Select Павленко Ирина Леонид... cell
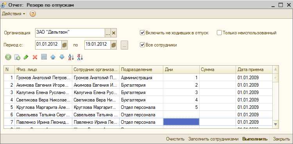 pos(43,122)
